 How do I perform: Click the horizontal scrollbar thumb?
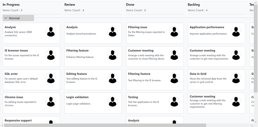tap(105, 125)
